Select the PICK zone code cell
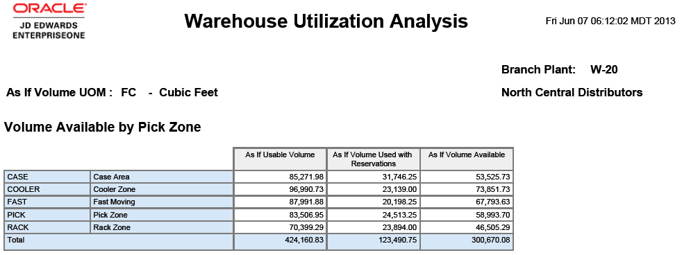The image size is (682, 255). click(47, 215)
